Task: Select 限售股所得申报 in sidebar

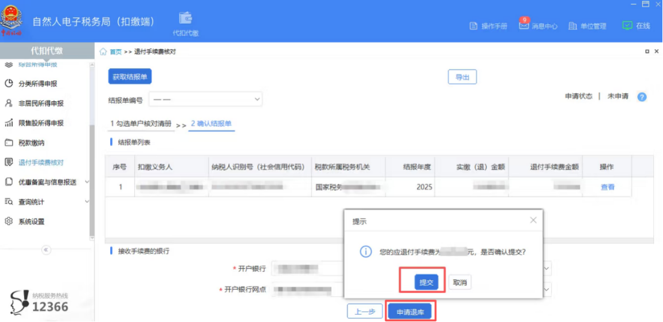Action: [41, 123]
